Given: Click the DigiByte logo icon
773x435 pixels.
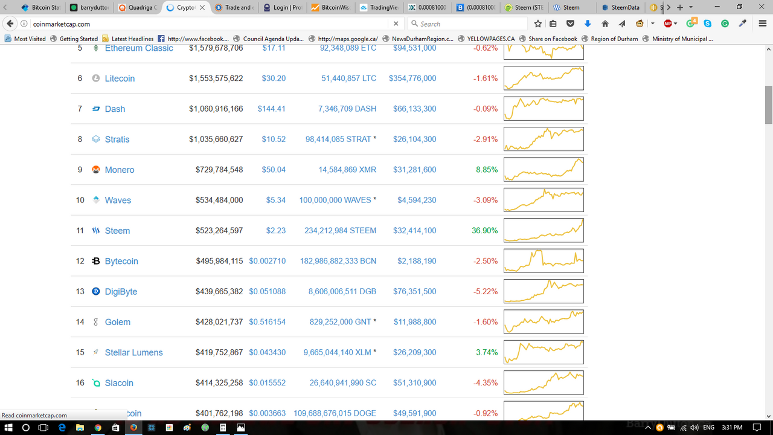Looking at the screenshot, I should [95, 291].
